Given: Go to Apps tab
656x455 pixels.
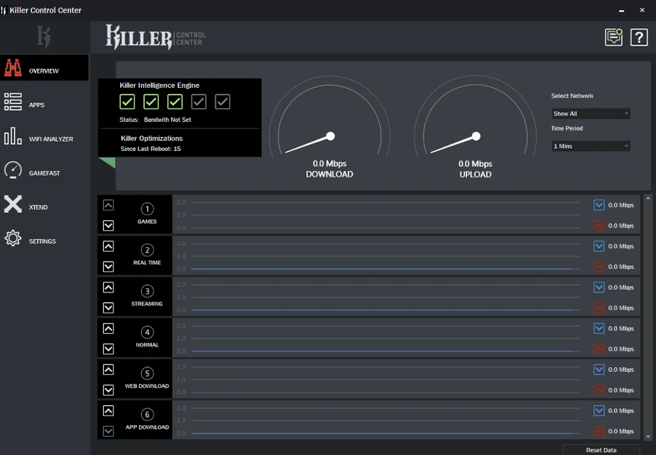Looking at the screenshot, I should 45,102.
